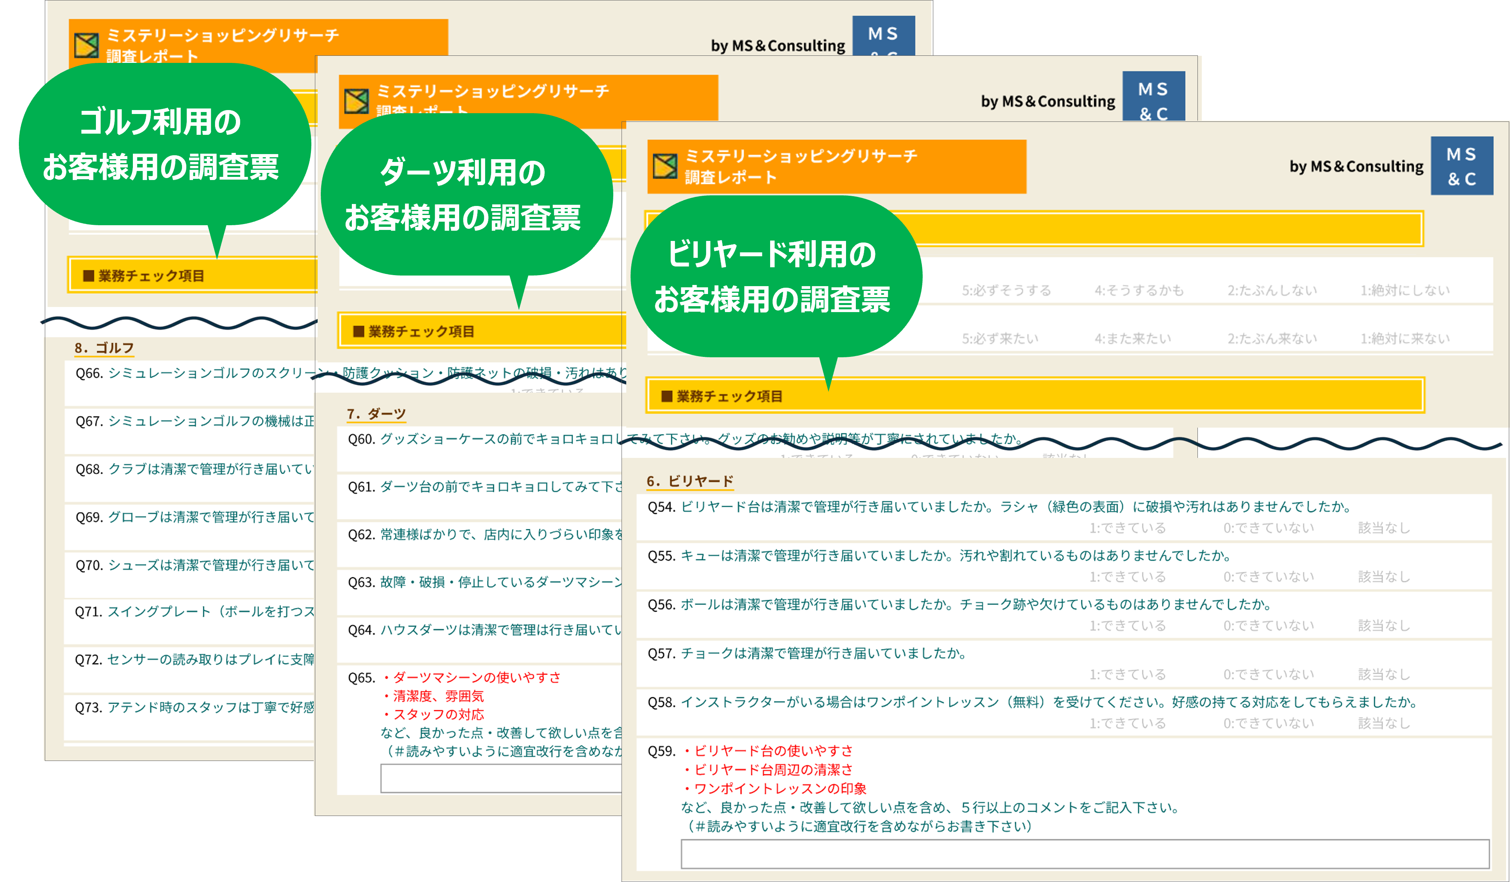Click the Q59 billiards comment text box
The width and height of the screenshot is (1510, 882).
[x=1085, y=854]
